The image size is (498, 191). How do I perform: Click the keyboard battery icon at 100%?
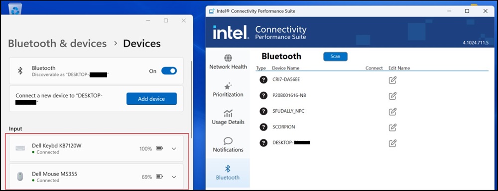coord(159,148)
